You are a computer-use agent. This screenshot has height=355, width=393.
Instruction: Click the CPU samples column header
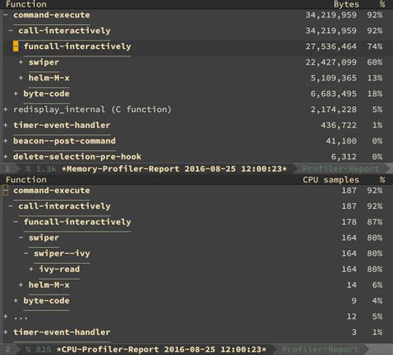click(x=331, y=180)
